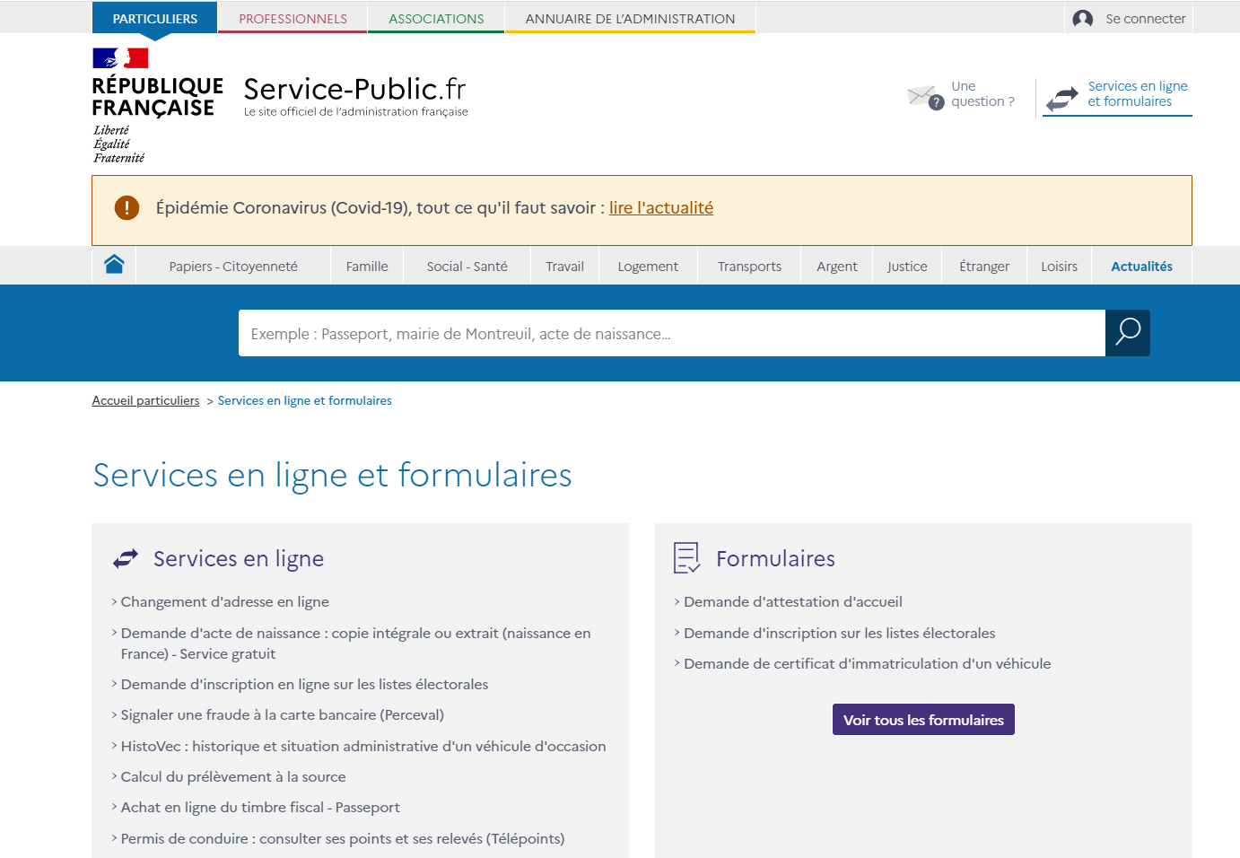
Task: Follow the lire l'actualité link
Action: [661, 208]
